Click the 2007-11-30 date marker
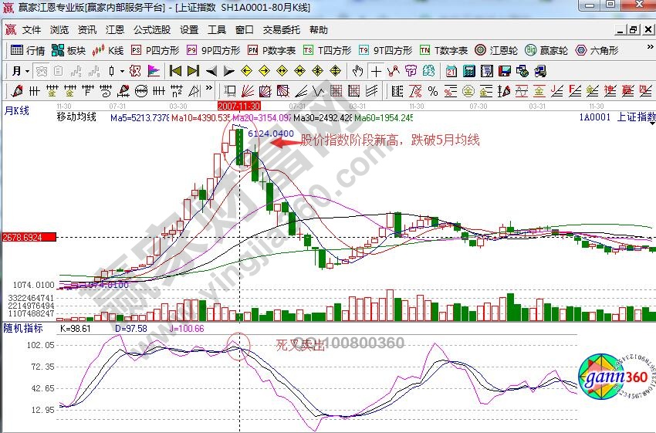Screen dimensions: 656x433 [239, 105]
